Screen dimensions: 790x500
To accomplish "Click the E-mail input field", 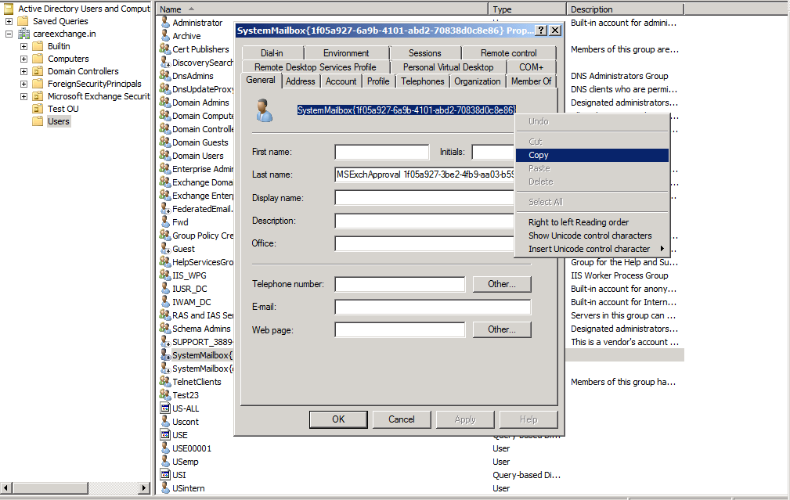I will click(x=433, y=308).
